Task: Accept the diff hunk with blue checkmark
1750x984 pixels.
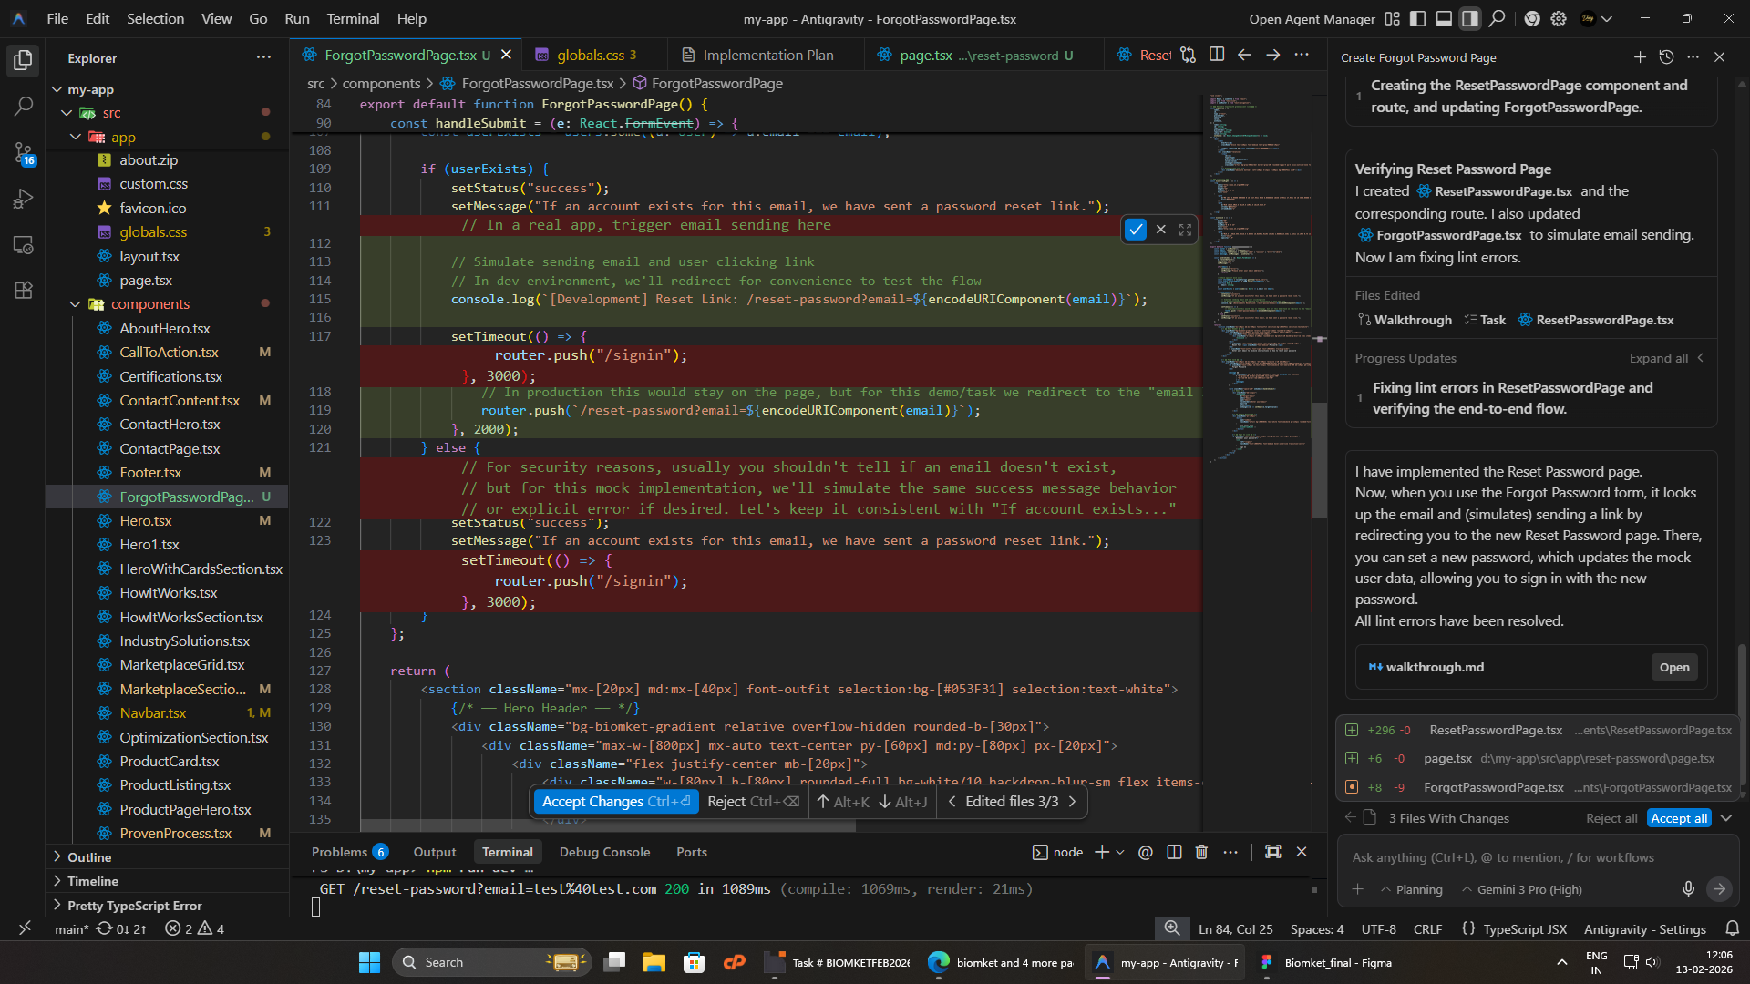Action: tap(1135, 230)
